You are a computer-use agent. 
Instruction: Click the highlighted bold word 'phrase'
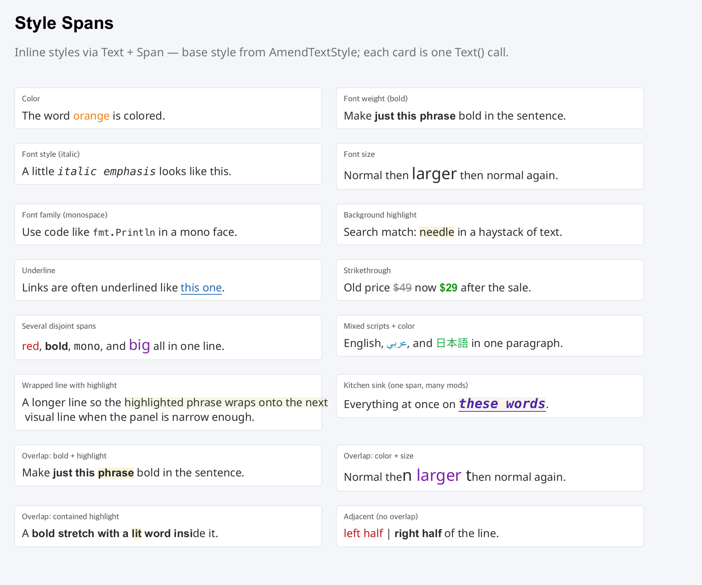click(116, 473)
